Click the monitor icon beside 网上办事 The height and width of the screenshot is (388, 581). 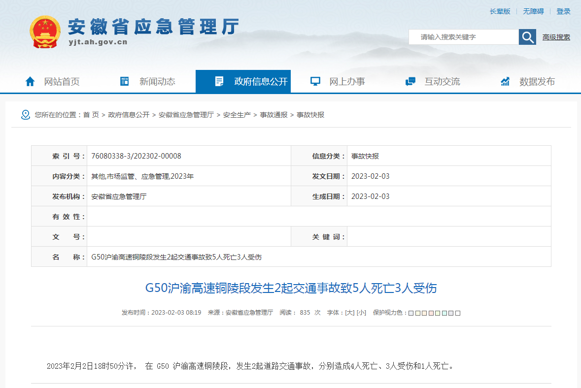click(315, 82)
